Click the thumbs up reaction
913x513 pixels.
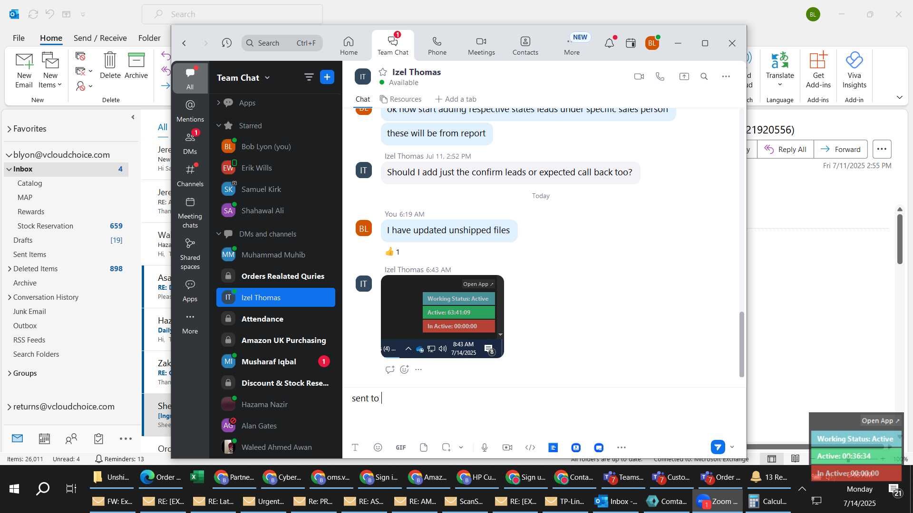click(392, 252)
